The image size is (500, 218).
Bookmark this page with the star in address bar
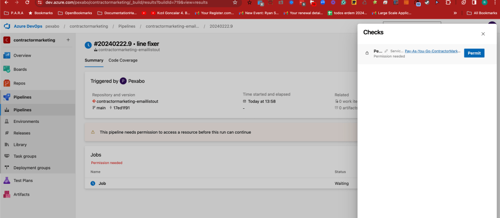235,2
